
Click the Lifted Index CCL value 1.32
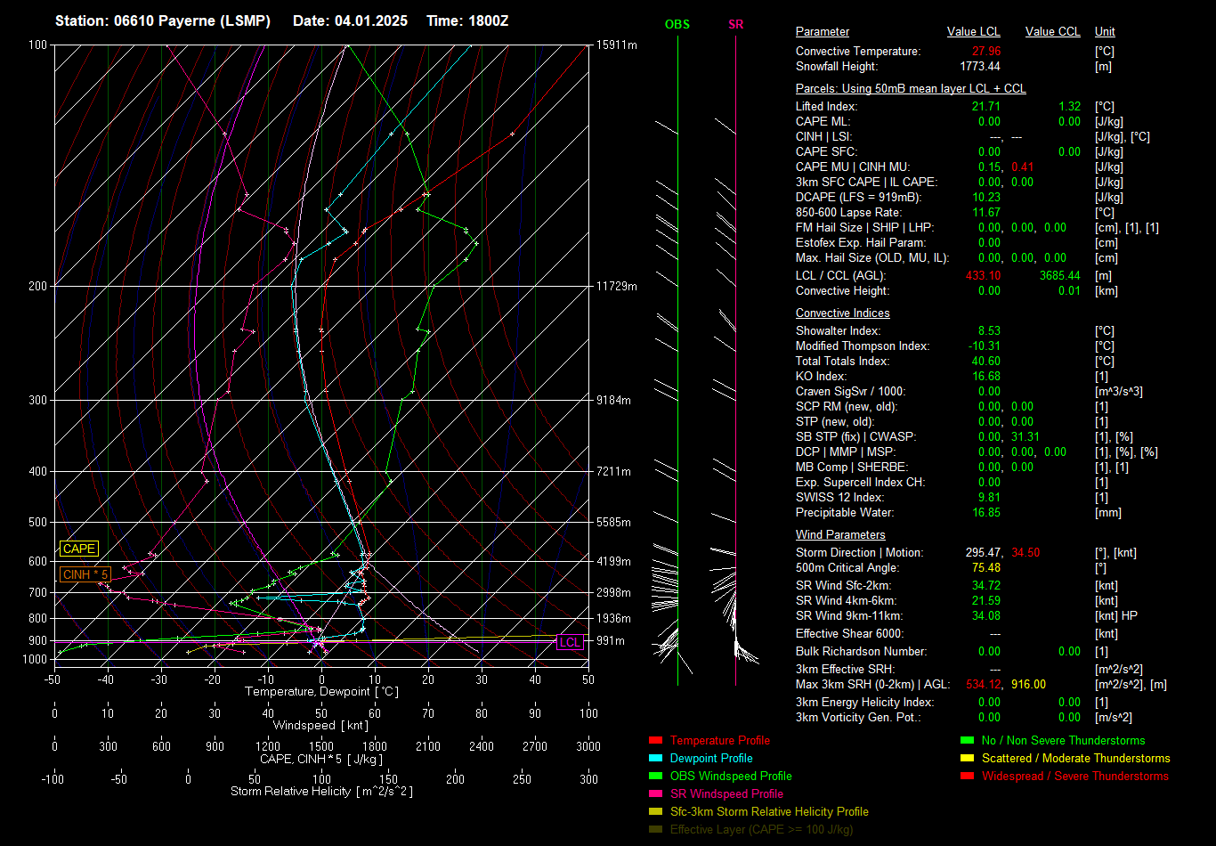pyautogui.click(x=1069, y=107)
